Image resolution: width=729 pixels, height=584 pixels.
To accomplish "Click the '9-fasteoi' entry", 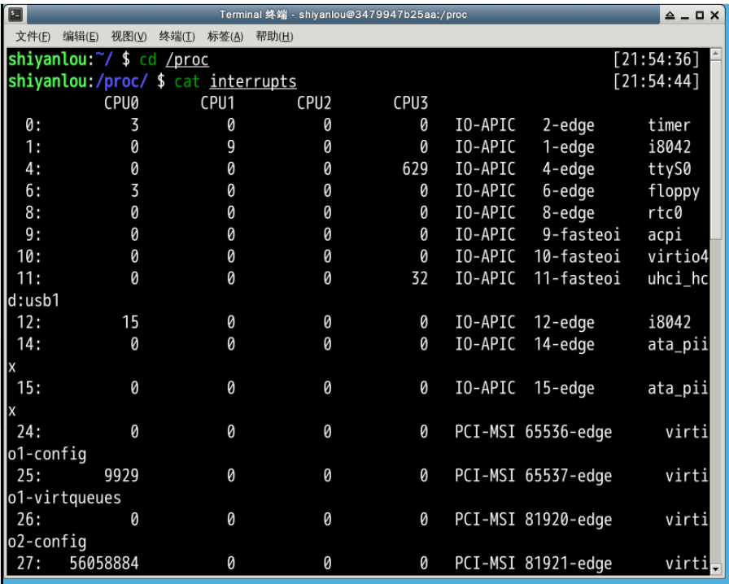I will click(x=581, y=235).
